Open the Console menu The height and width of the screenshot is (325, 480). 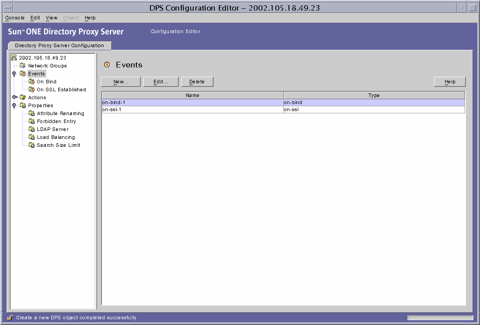pyautogui.click(x=15, y=18)
